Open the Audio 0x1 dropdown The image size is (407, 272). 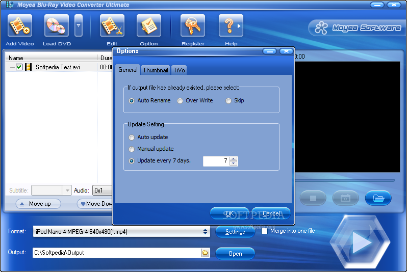[x=103, y=191]
